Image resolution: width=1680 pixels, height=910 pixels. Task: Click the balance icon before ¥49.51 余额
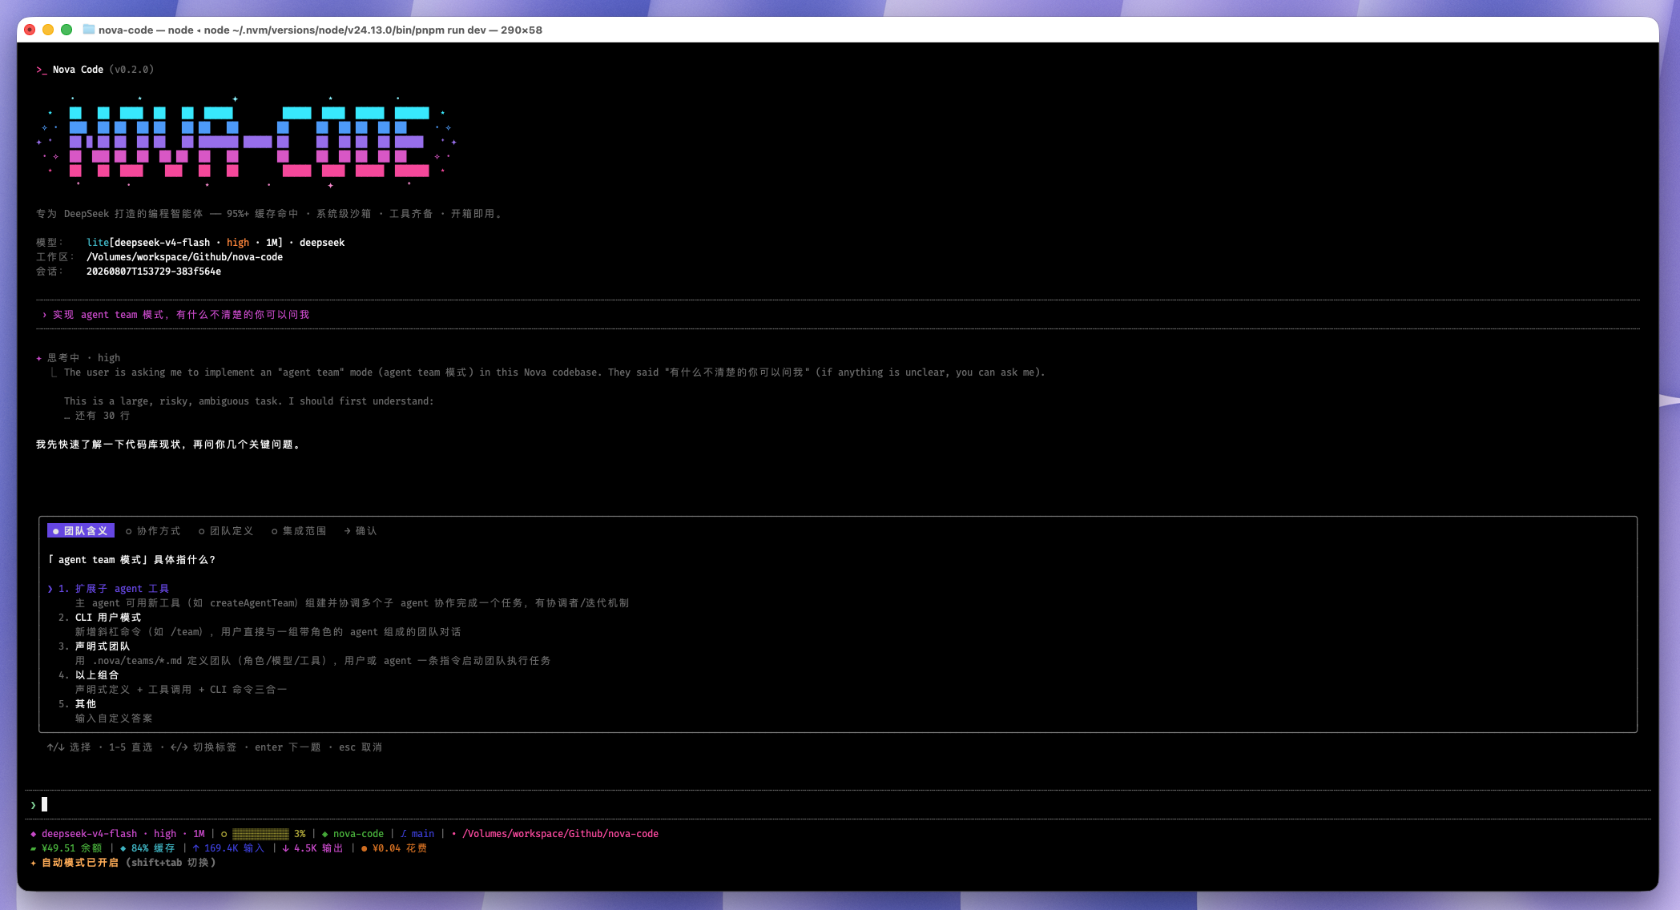pyautogui.click(x=34, y=848)
